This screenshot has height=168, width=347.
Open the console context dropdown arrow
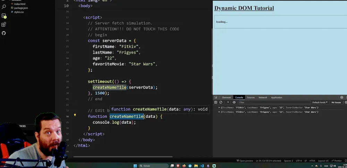[x=228, y=102]
